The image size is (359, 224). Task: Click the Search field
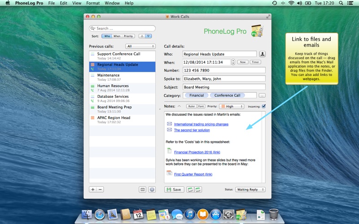tap(122, 28)
